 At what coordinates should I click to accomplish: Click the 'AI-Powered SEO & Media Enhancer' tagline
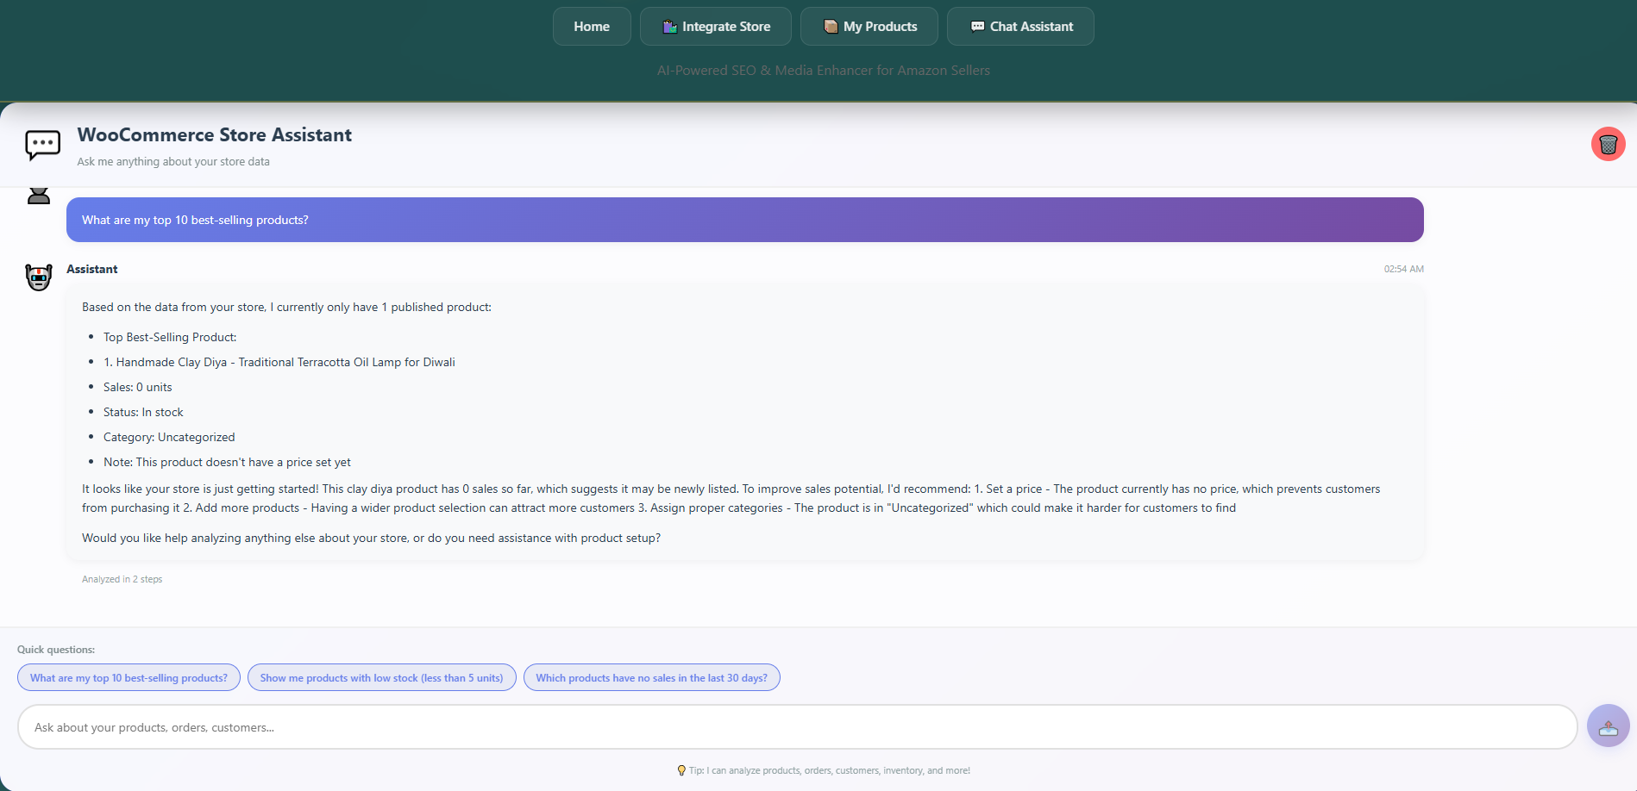click(824, 71)
